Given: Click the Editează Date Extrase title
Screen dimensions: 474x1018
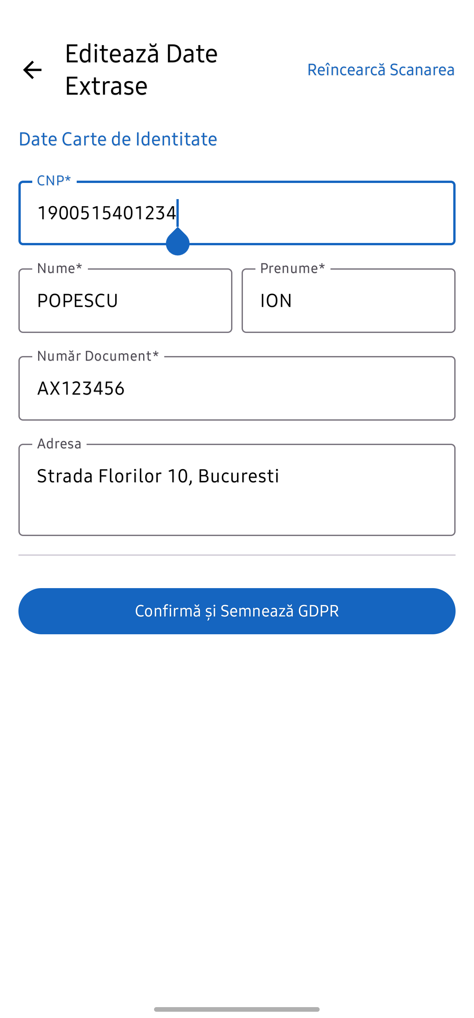Looking at the screenshot, I should click(141, 70).
